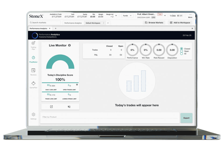
Task: Click the Performance Analytics circular logo
Action: click(35, 35)
